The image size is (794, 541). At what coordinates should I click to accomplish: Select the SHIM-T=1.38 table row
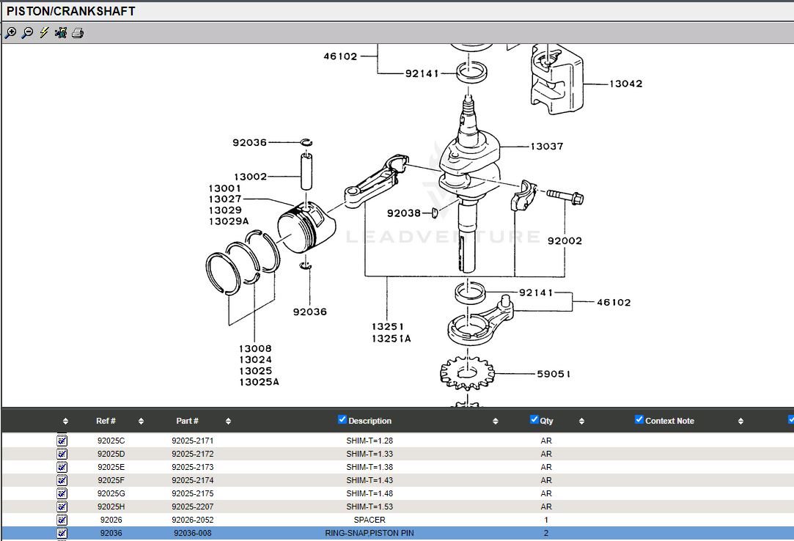click(x=369, y=467)
